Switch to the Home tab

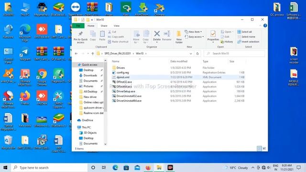click(x=91, y=25)
